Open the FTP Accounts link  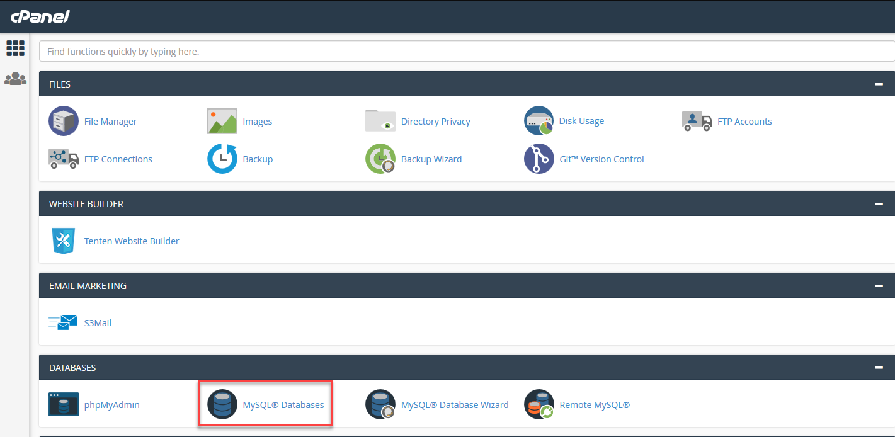click(x=744, y=122)
